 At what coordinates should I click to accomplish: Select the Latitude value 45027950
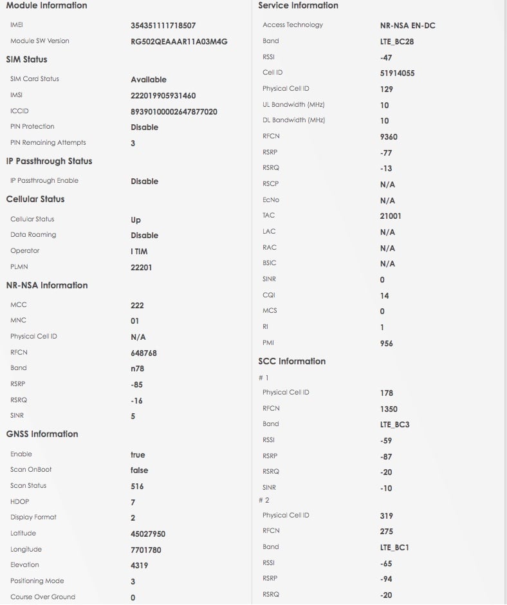point(148,534)
